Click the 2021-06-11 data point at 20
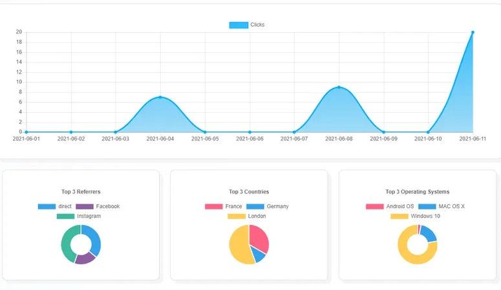The width and height of the screenshot is (501, 290). (473, 32)
